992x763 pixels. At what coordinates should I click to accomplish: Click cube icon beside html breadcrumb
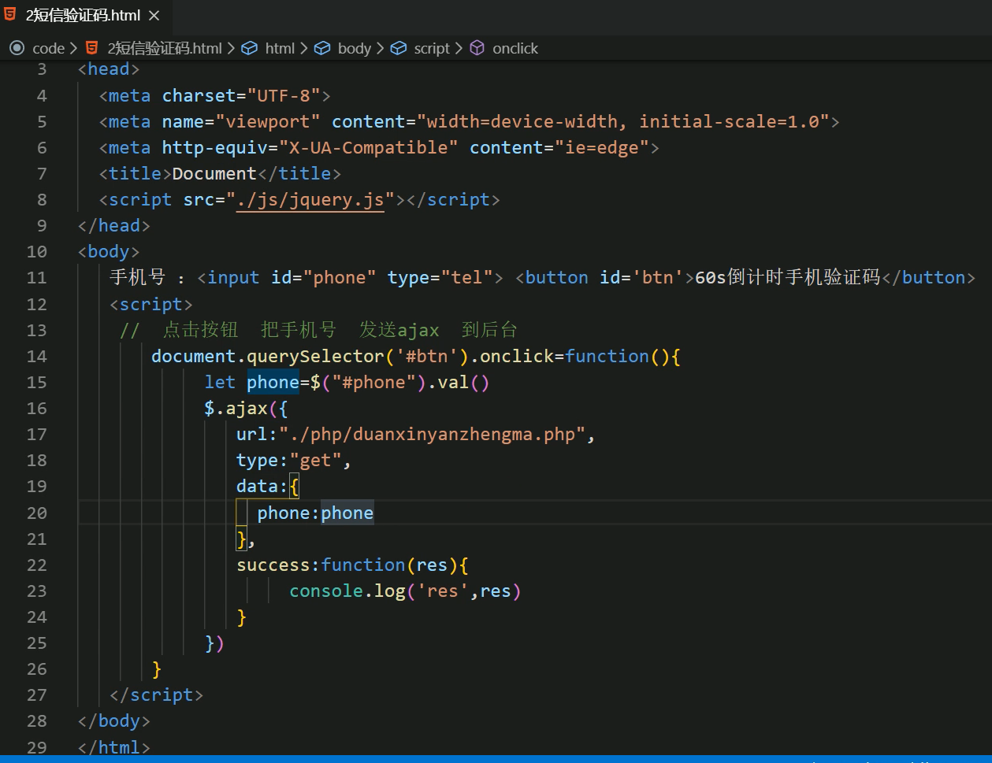(249, 48)
